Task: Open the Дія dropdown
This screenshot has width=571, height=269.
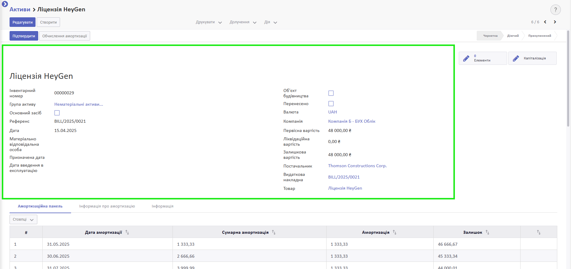Action: pos(270,22)
